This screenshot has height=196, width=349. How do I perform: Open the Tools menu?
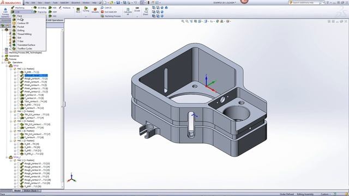coord(55,3)
